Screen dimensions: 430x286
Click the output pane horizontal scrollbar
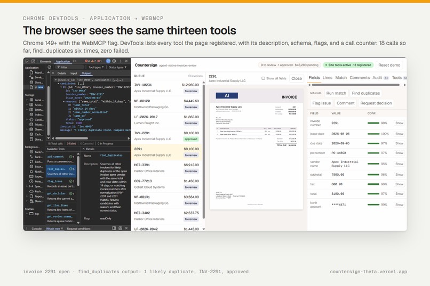(72, 138)
